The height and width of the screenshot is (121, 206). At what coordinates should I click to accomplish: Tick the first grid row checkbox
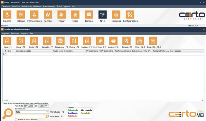6,54
